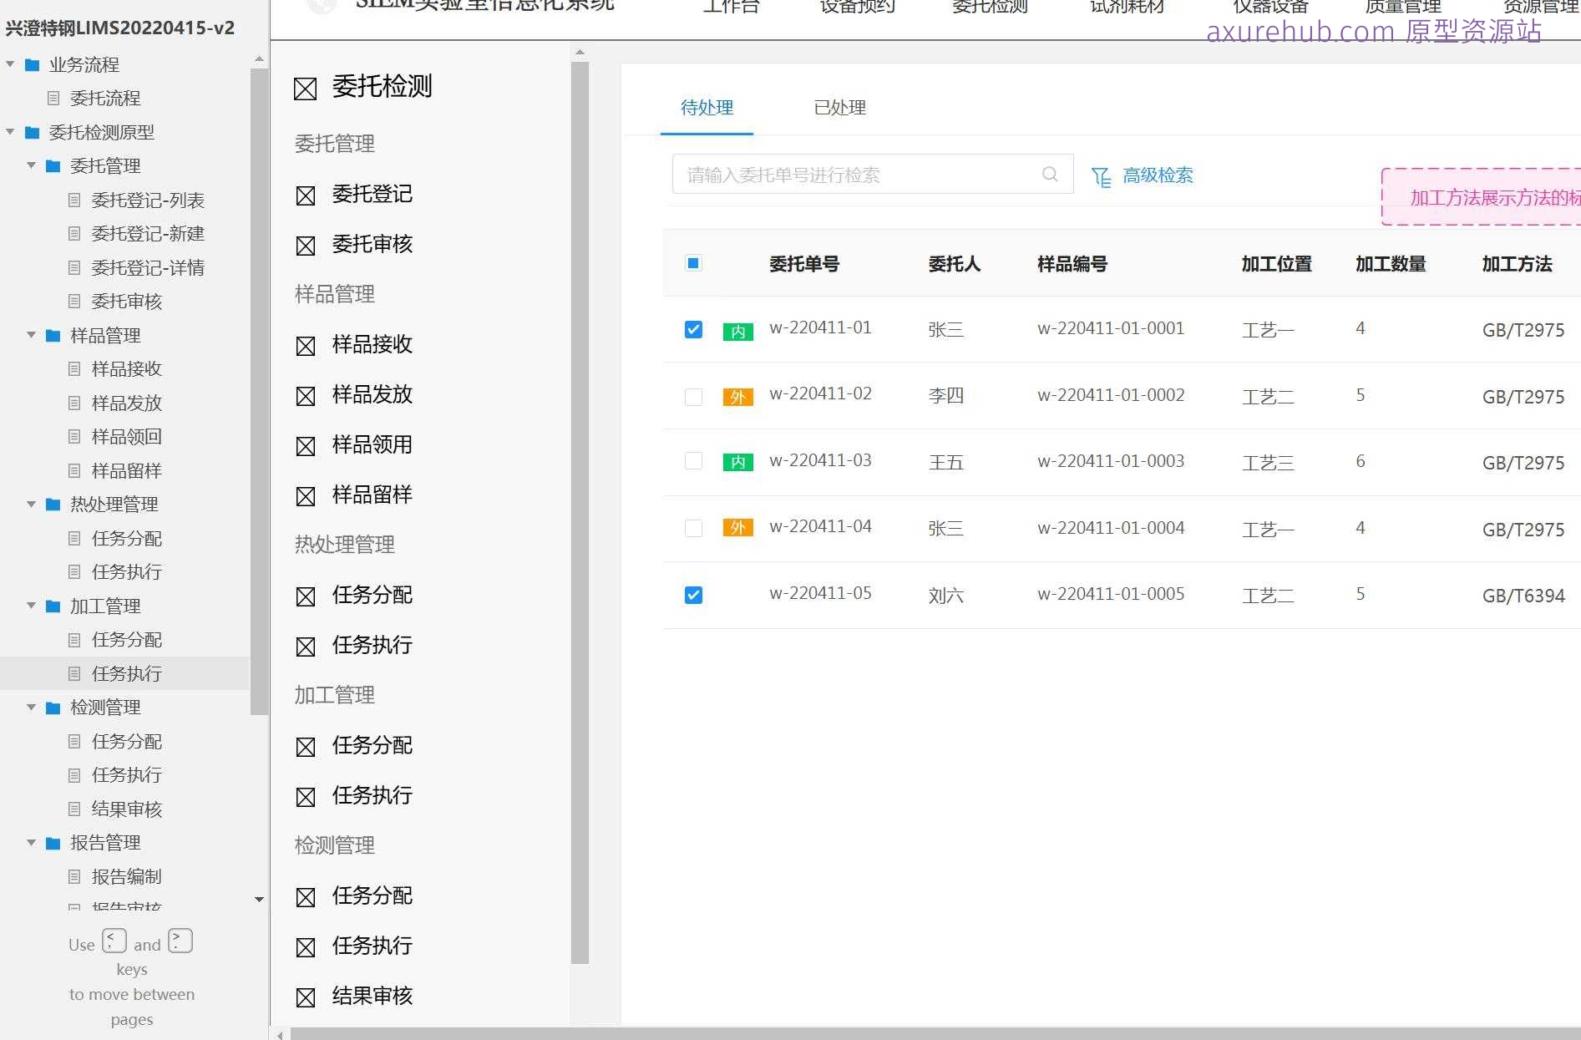Collapse the 业务流程 tree node
The width and height of the screenshot is (1581, 1040).
(10, 64)
